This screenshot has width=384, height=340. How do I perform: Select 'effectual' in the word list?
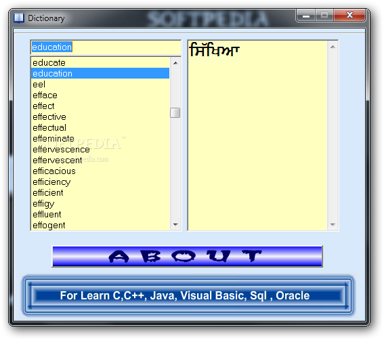(100, 127)
